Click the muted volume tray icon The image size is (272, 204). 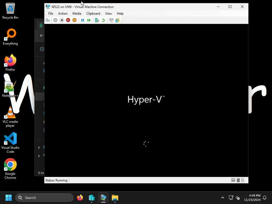coord(238,198)
